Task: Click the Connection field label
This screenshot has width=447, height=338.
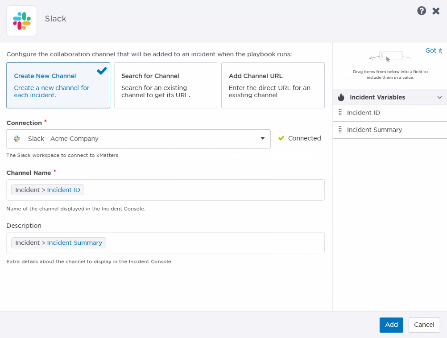Action: point(24,123)
